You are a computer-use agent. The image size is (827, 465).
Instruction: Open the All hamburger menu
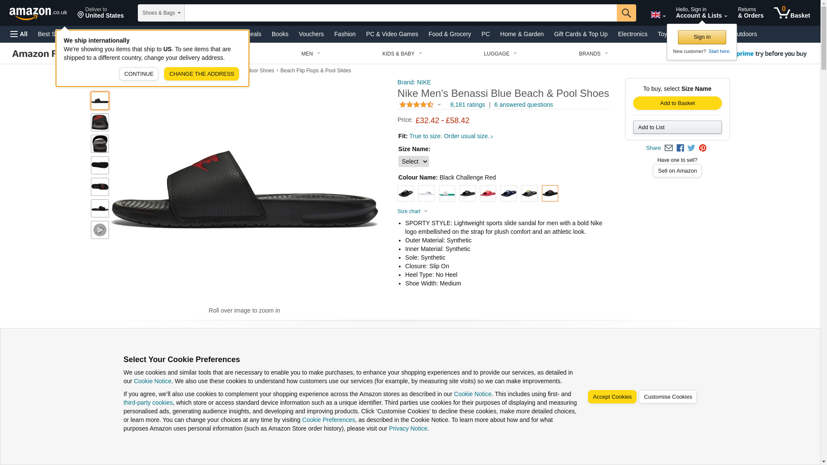point(19,34)
